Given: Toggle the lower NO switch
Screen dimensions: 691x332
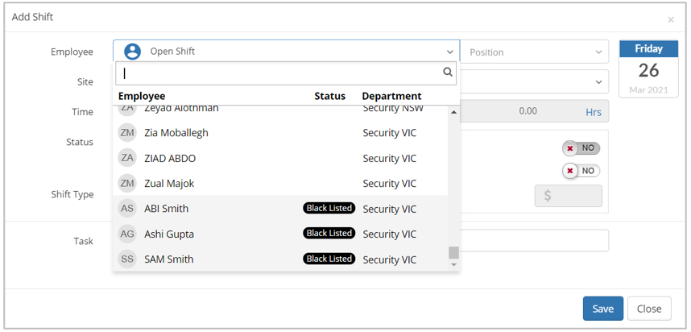Looking at the screenshot, I should pyautogui.click(x=581, y=171).
